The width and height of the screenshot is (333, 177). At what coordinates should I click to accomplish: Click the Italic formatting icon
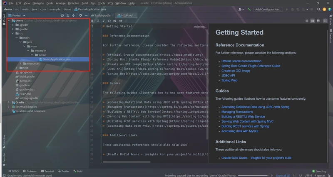pos(103,21)
